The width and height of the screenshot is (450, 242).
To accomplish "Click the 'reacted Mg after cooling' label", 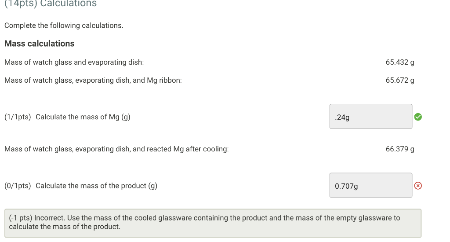I will point(116,149).
